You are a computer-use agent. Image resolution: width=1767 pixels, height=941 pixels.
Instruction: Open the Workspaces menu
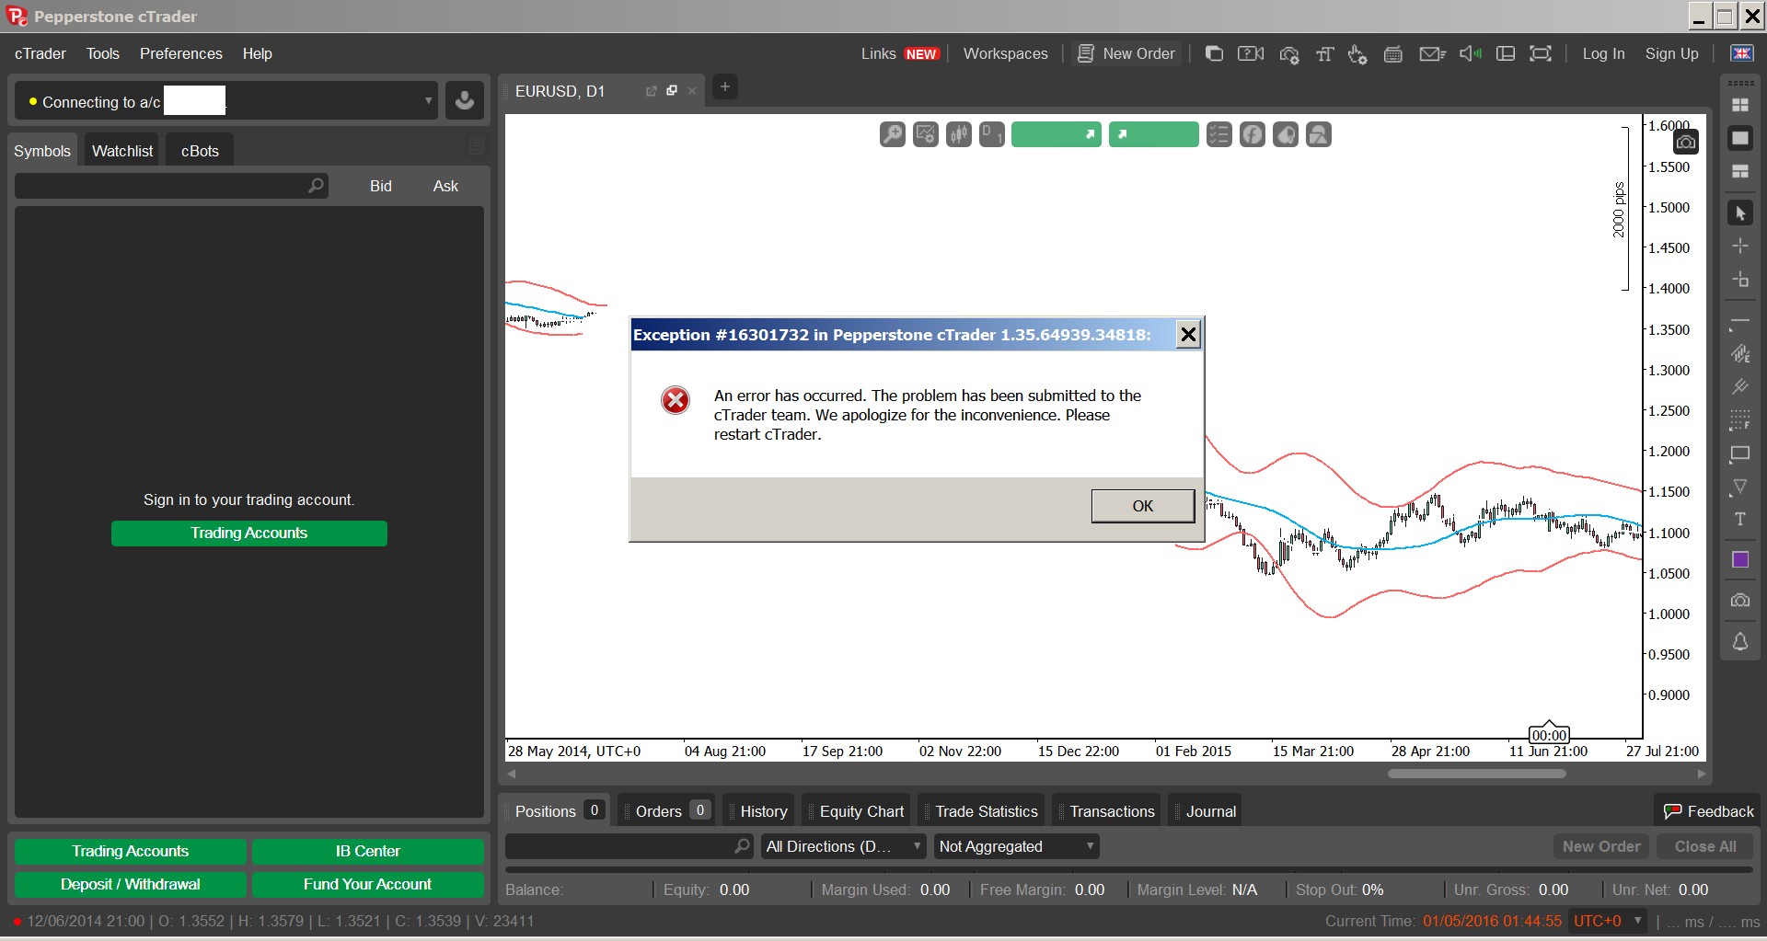tap(1006, 54)
